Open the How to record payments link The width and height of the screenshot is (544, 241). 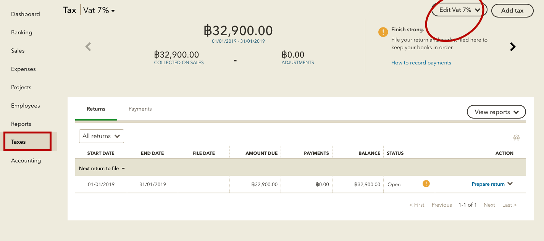421,63
